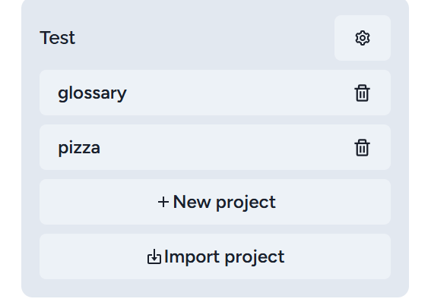
Task: Remove pizza using its trash can
Action: (x=362, y=147)
